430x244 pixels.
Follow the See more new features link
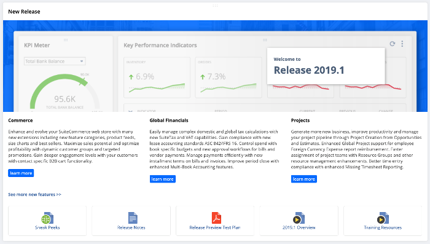pyautogui.click(x=34, y=194)
